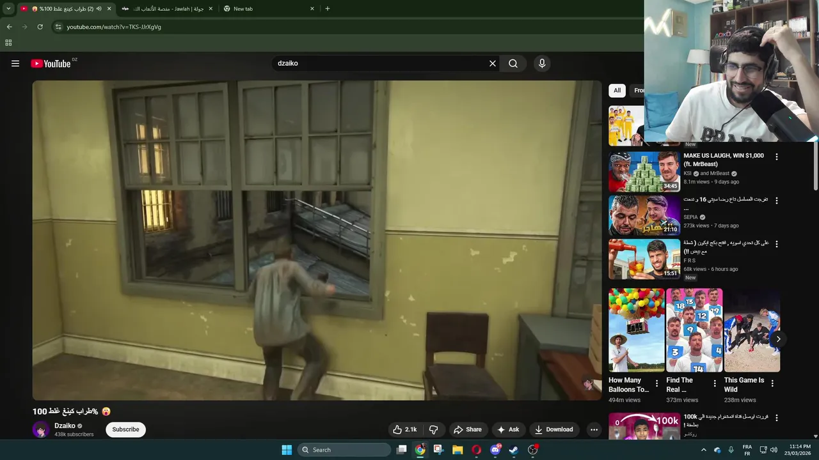Open the Dzaiko channel name link
The image size is (819, 460).
65,425
